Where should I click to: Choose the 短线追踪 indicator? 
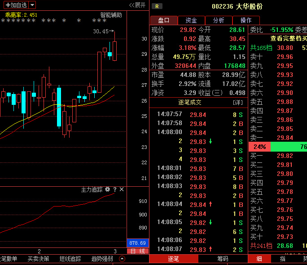(x=70, y=259)
